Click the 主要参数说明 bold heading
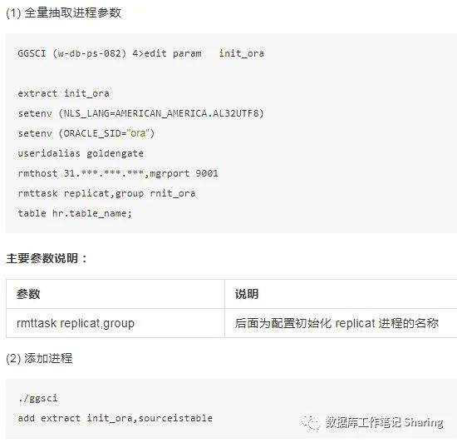 click(47, 258)
